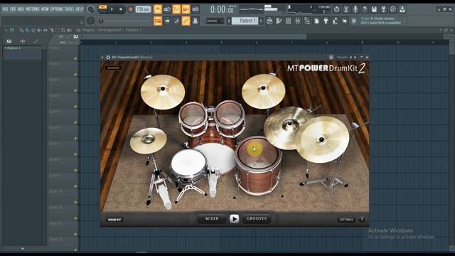Click the DONATE button on drum kit
The height and width of the screenshot is (256, 455).
pos(114,68)
